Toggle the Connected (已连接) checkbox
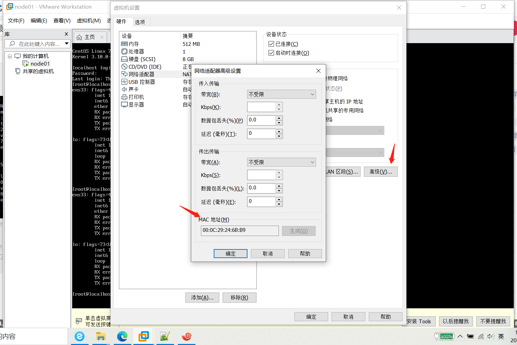 coord(271,44)
